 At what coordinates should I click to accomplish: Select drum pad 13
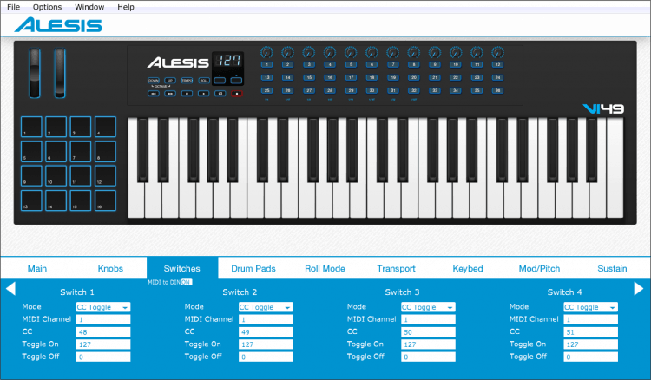click(31, 200)
